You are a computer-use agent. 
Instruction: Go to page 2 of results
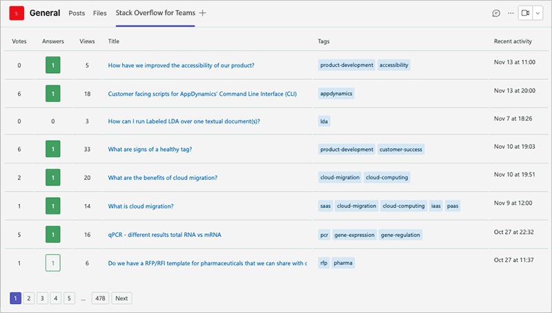(29, 298)
